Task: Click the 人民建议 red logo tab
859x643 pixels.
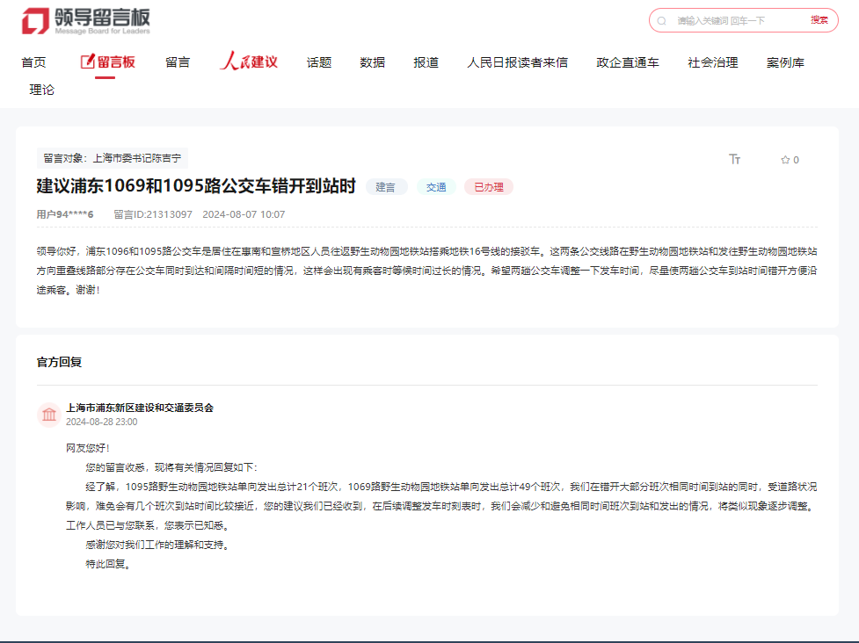Action: coord(249,62)
